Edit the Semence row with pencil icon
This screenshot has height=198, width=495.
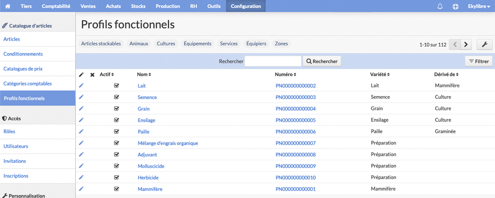[81, 97]
